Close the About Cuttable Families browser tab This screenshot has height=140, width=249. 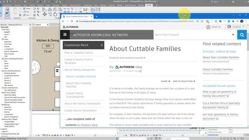click(x=91, y=16)
